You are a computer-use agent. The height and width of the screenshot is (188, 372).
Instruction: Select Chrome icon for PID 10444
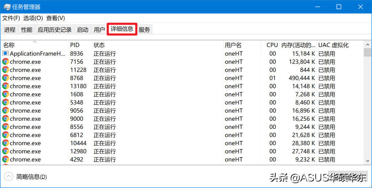click(x=6, y=143)
